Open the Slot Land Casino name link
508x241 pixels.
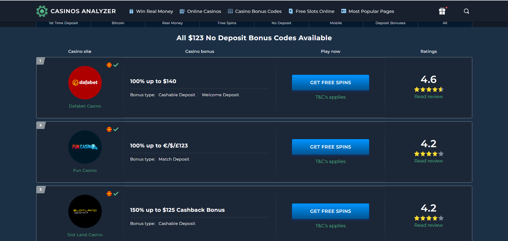point(85,235)
